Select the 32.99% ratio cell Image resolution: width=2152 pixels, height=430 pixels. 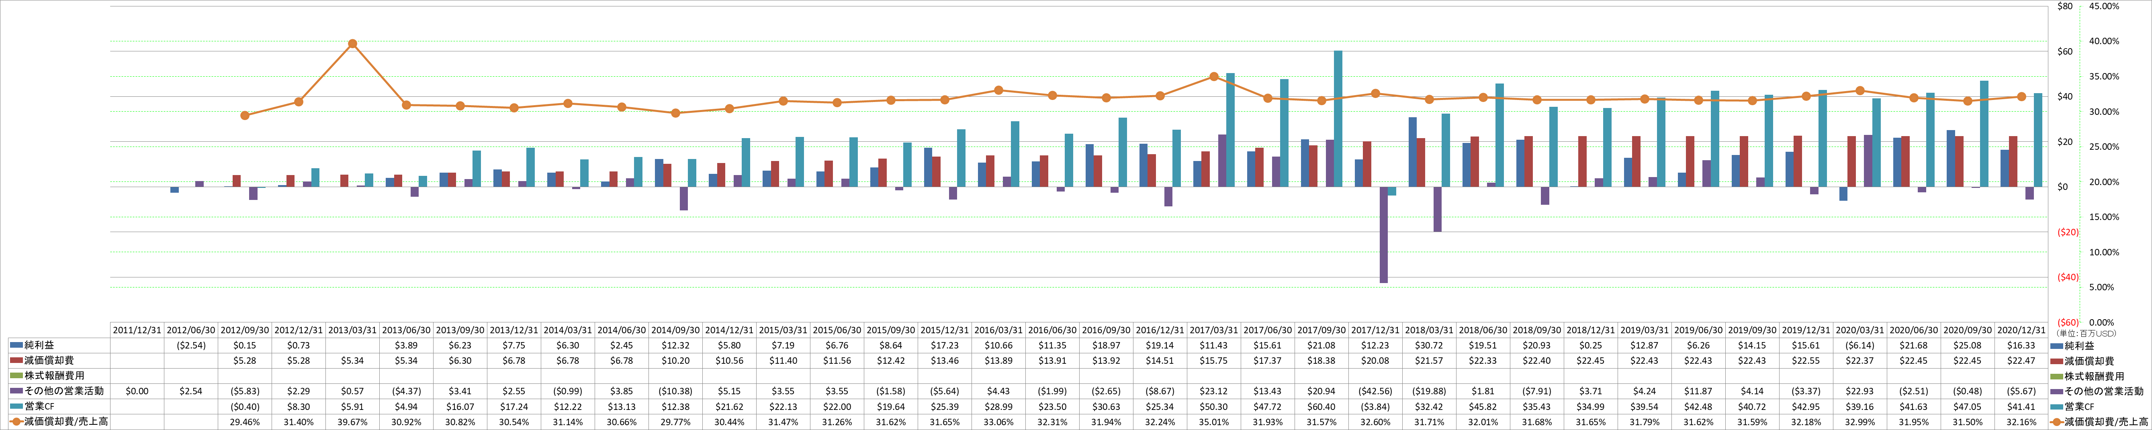click(1859, 422)
